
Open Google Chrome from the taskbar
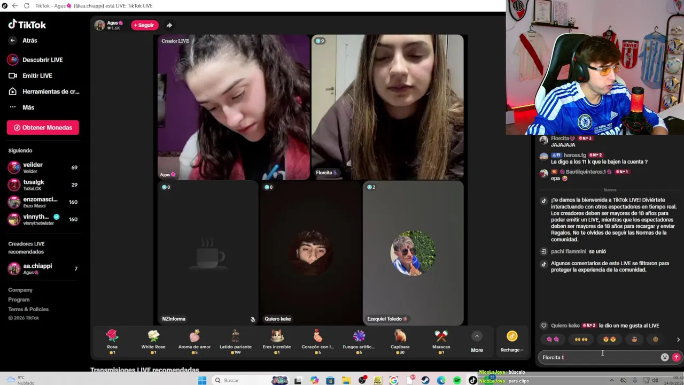pos(394,380)
